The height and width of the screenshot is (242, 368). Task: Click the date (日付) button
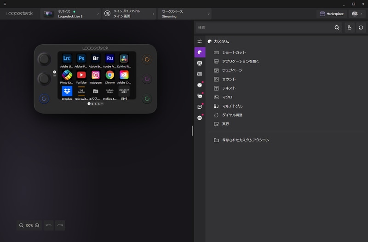point(124,91)
